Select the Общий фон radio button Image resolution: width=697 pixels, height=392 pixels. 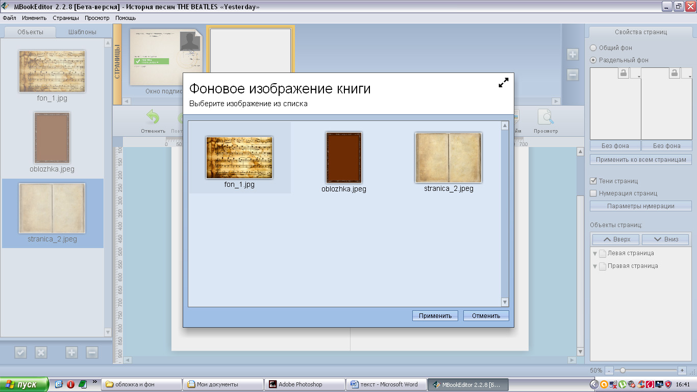pyautogui.click(x=593, y=47)
